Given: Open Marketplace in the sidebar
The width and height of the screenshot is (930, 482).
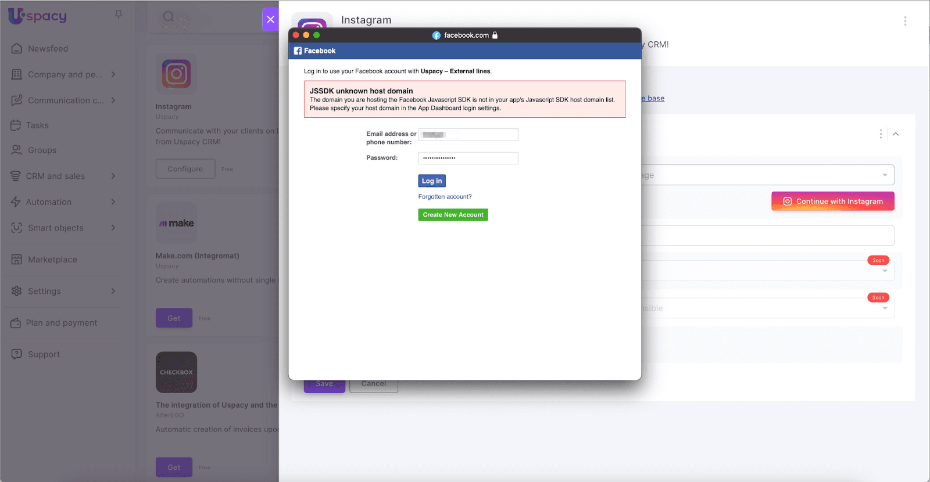Looking at the screenshot, I should (x=52, y=260).
